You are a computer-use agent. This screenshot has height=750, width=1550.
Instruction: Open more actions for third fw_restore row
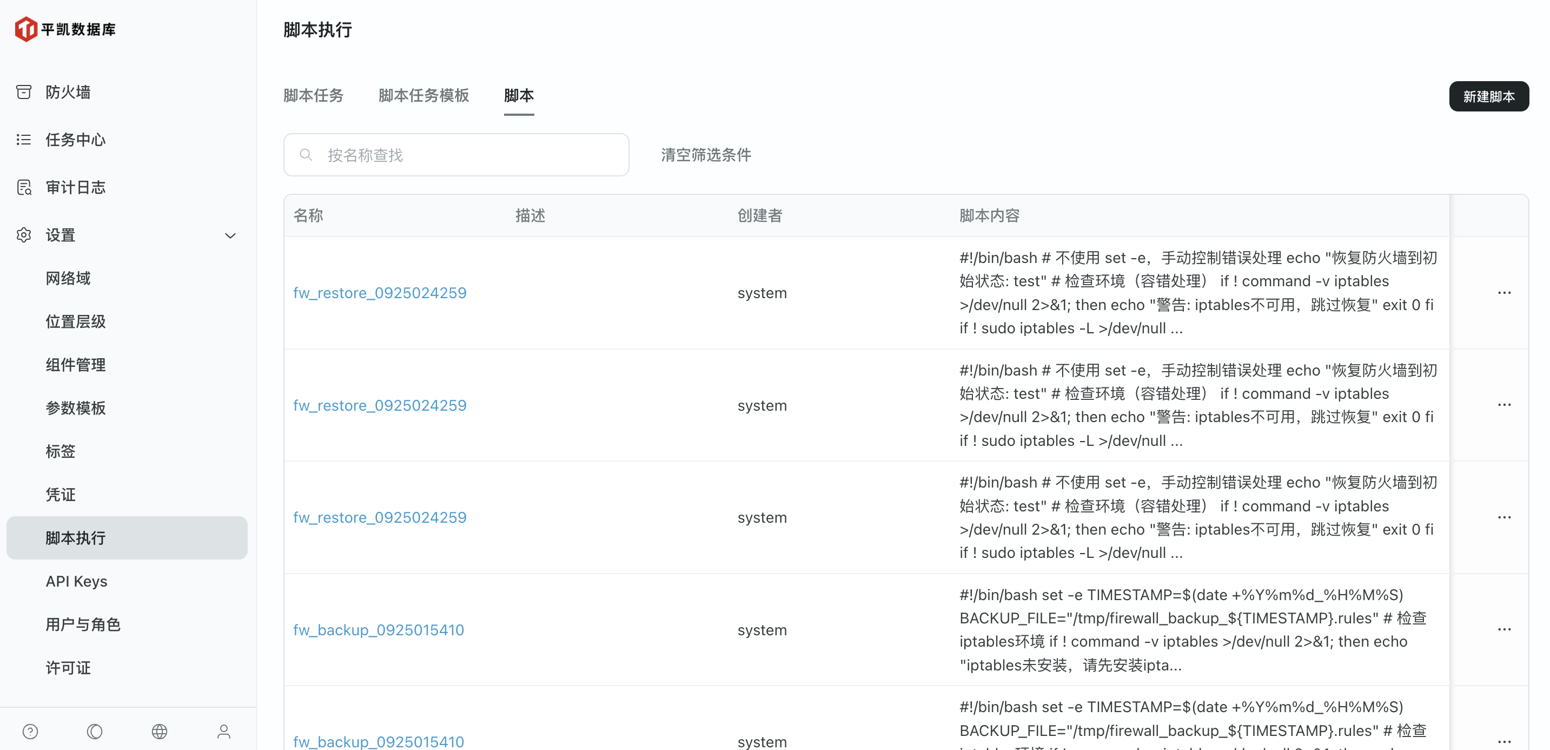click(1503, 517)
